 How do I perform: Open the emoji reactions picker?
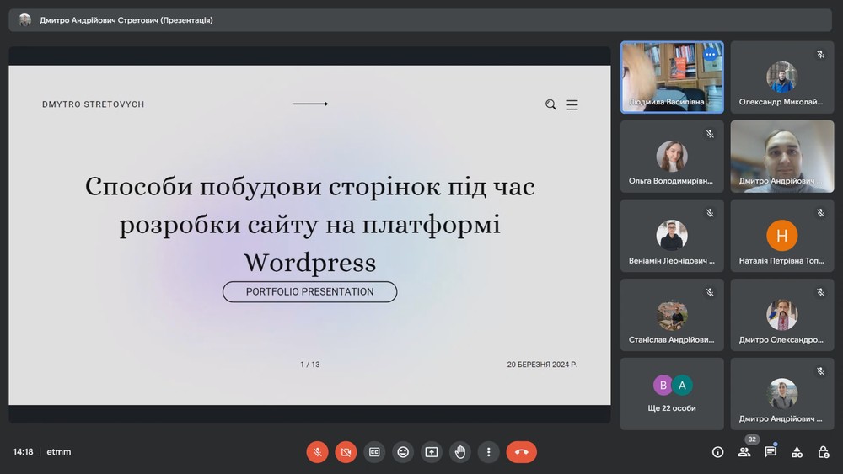tap(403, 452)
